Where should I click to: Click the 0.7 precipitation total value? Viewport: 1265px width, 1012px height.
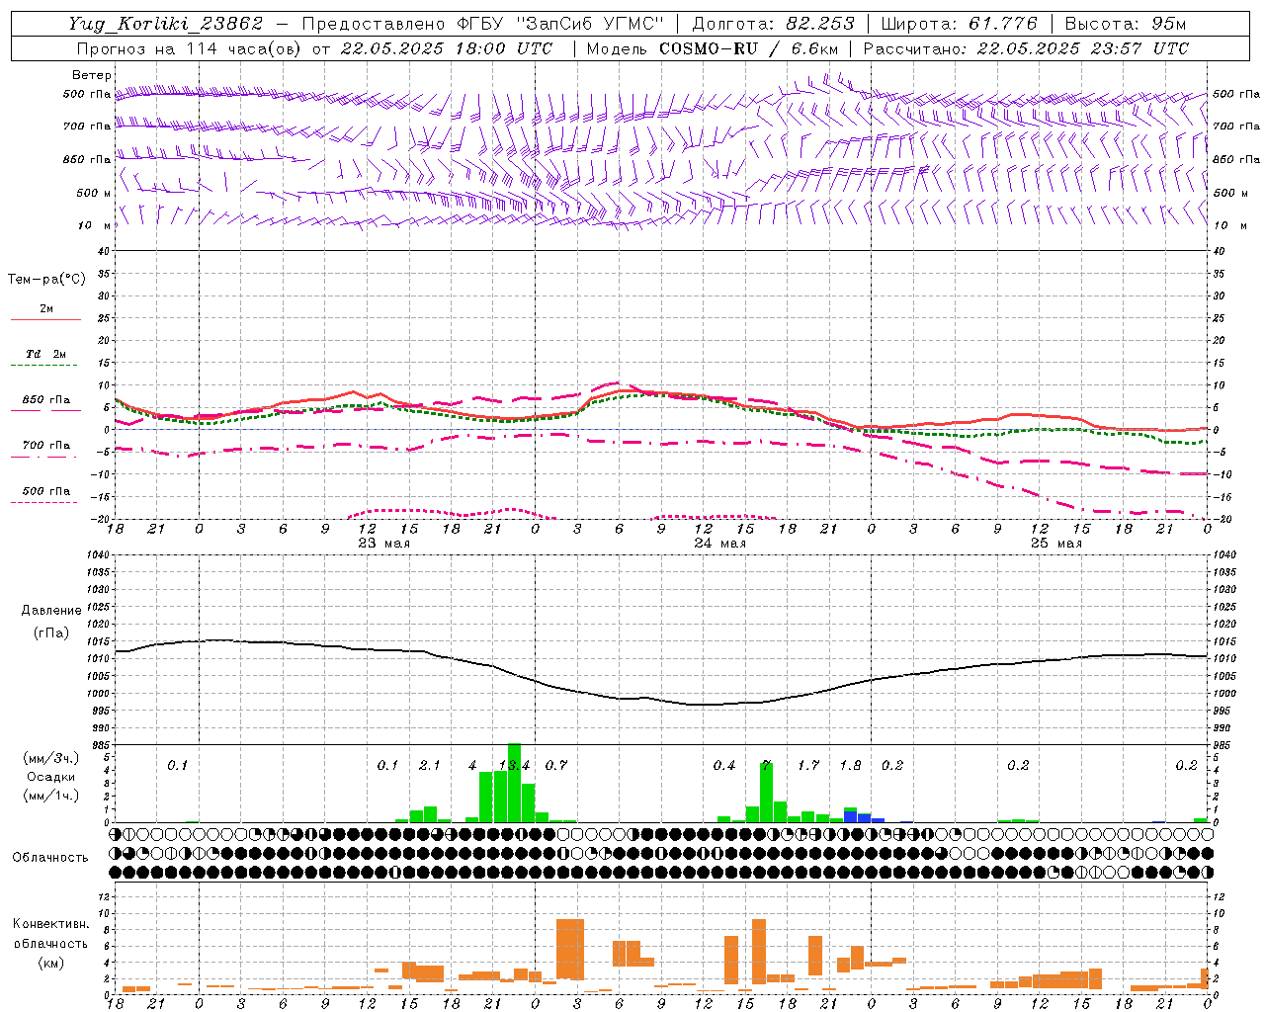(x=556, y=766)
